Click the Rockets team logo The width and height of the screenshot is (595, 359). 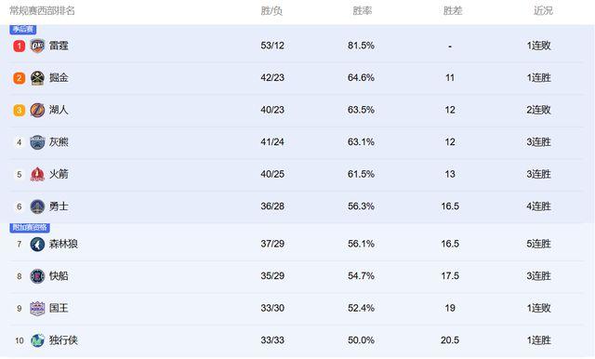click(37, 175)
